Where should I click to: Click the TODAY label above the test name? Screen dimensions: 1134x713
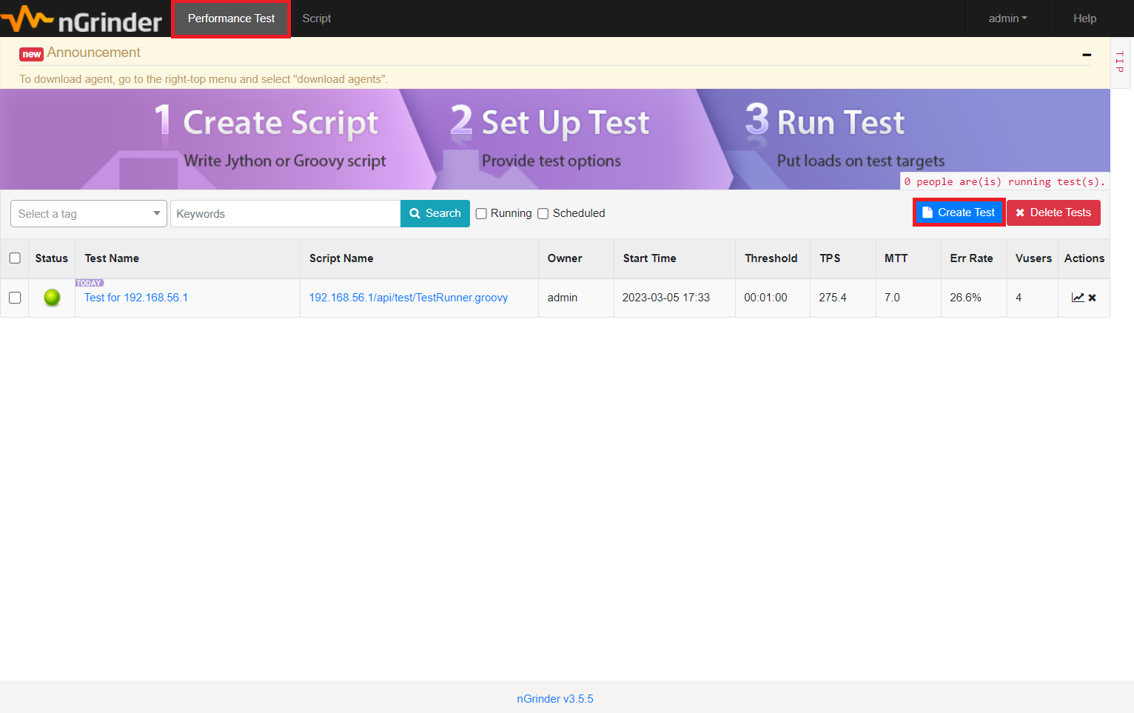click(90, 283)
